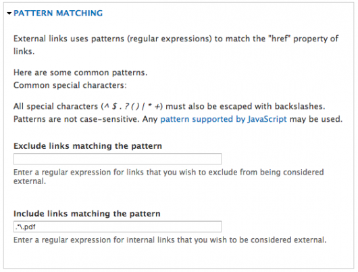The image size is (358, 272).
Task: Click the 'Include links matching the pattern' label
Action: click(87, 214)
